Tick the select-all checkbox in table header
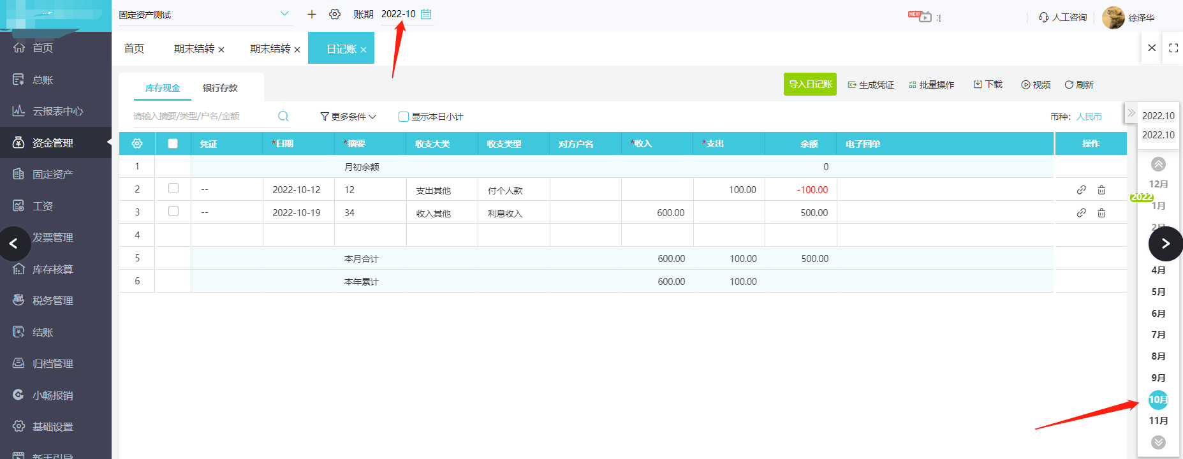The width and height of the screenshot is (1183, 459). (x=173, y=143)
